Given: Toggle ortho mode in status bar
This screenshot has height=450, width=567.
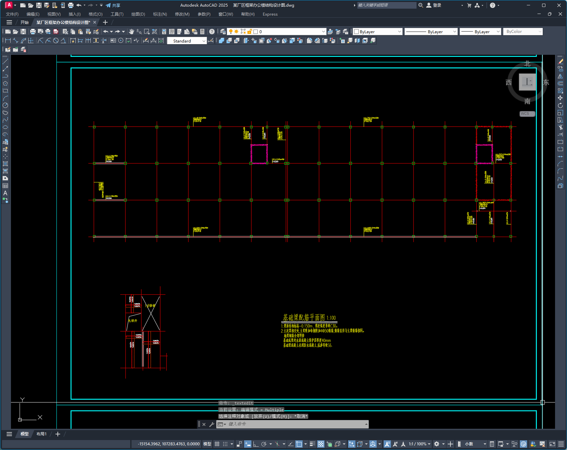Looking at the screenshot, I should [x=256, y=444].
